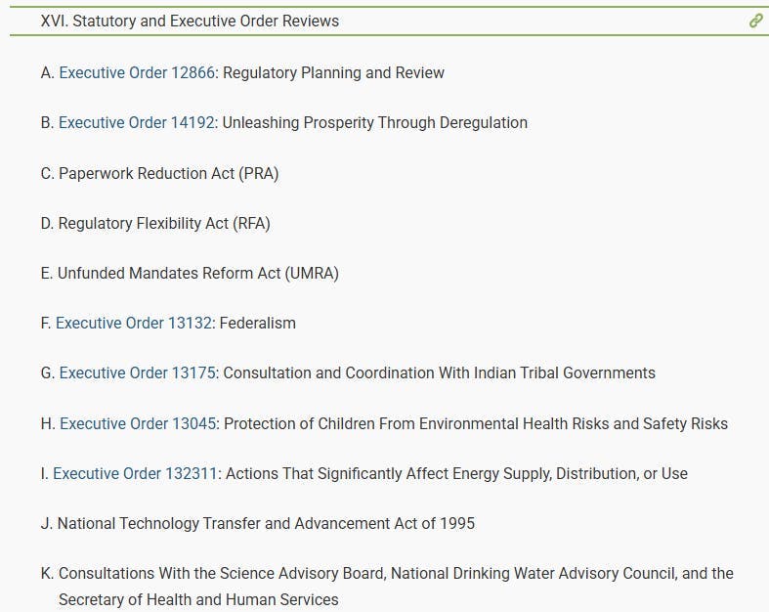Click the 'Federalism' text in item F

point(258,324)
